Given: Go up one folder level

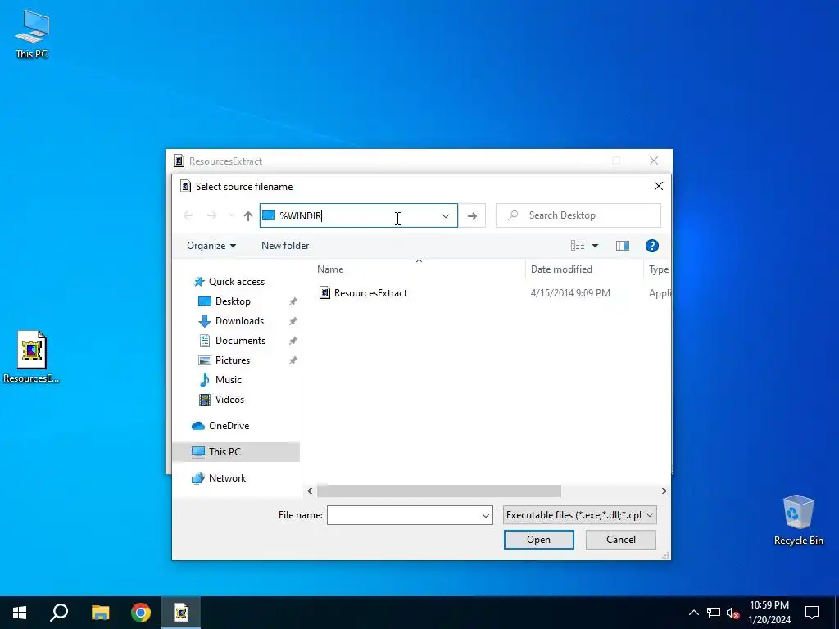Looking at the screenshot, I should click(247, 215).
